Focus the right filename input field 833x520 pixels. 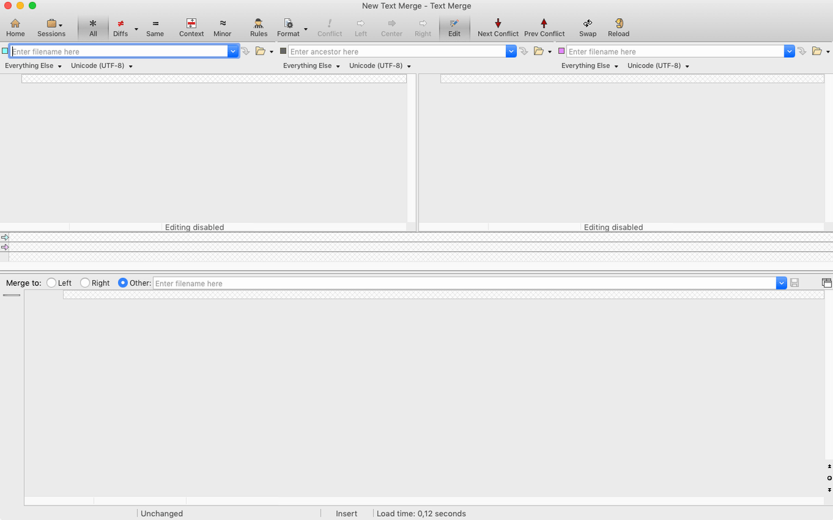point(675,51)
